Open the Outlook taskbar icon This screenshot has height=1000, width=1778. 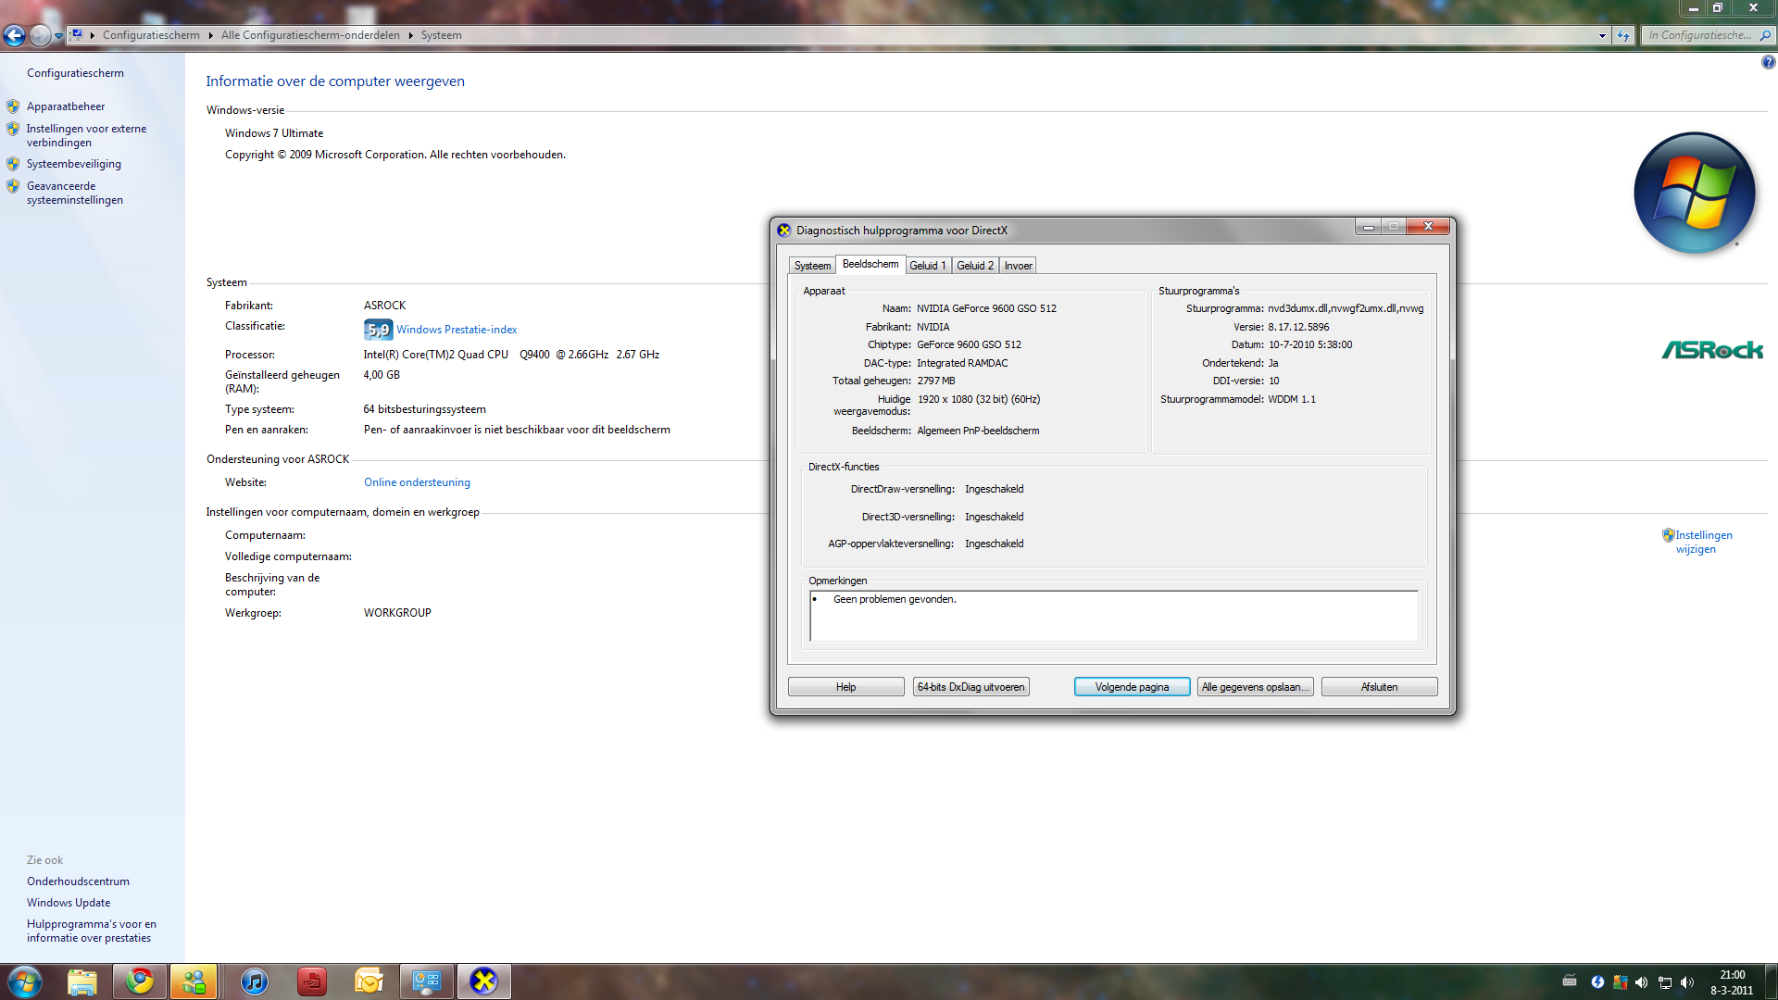coord(369,981)
